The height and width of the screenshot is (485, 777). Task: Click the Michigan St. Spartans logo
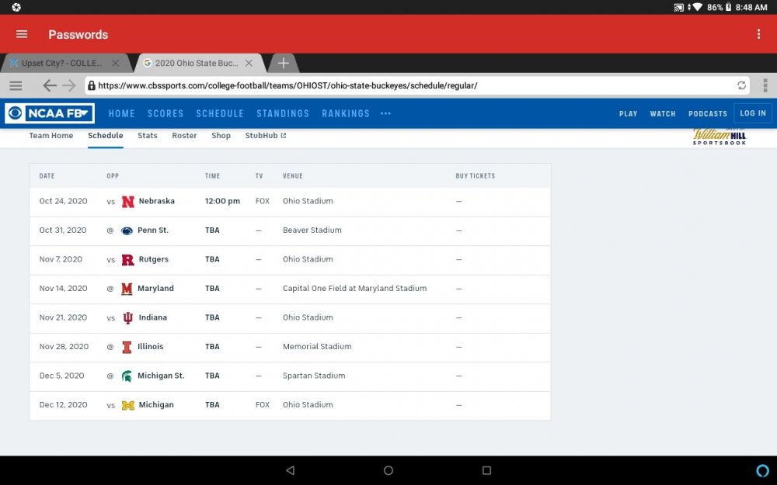[x=127, y=376]
